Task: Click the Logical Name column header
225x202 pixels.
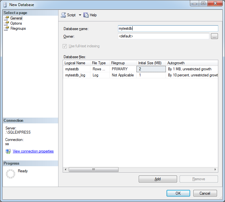Action: point(77,63)
